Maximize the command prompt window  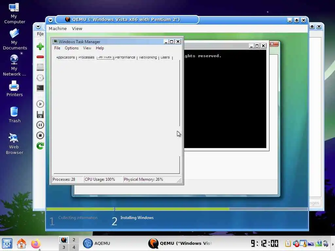pos(257,46)
